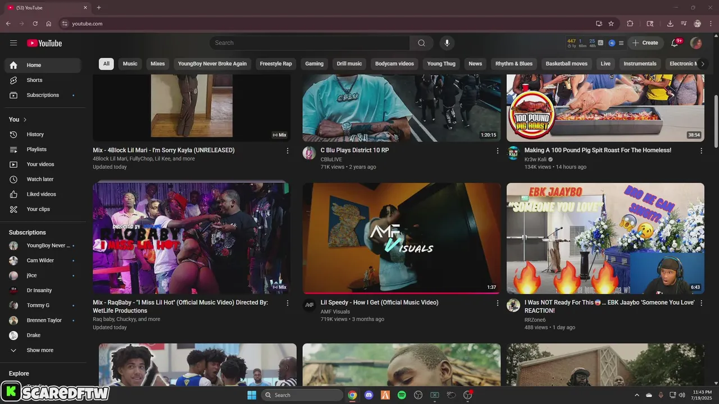The image size is (719, 404).
Task: Select the Music filter chip
Action: (130, 63)
